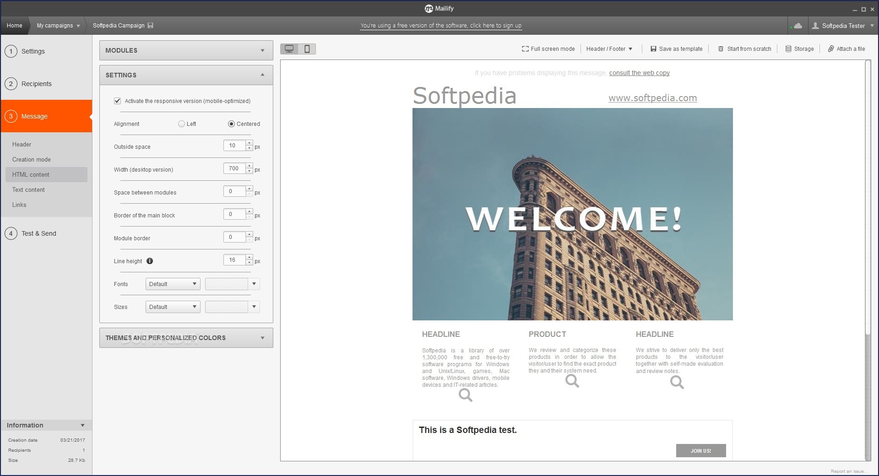The image size is (879, 476).
Task: Click consult the web copy link
Action: pyautogui.click(x=639, y=73)
